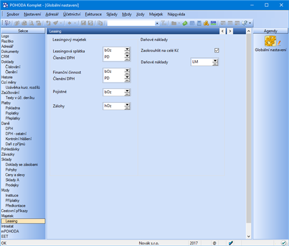Click the Leasingová splátka bOz field
This screenshot has height=246, width=289.
coord(114,50)
